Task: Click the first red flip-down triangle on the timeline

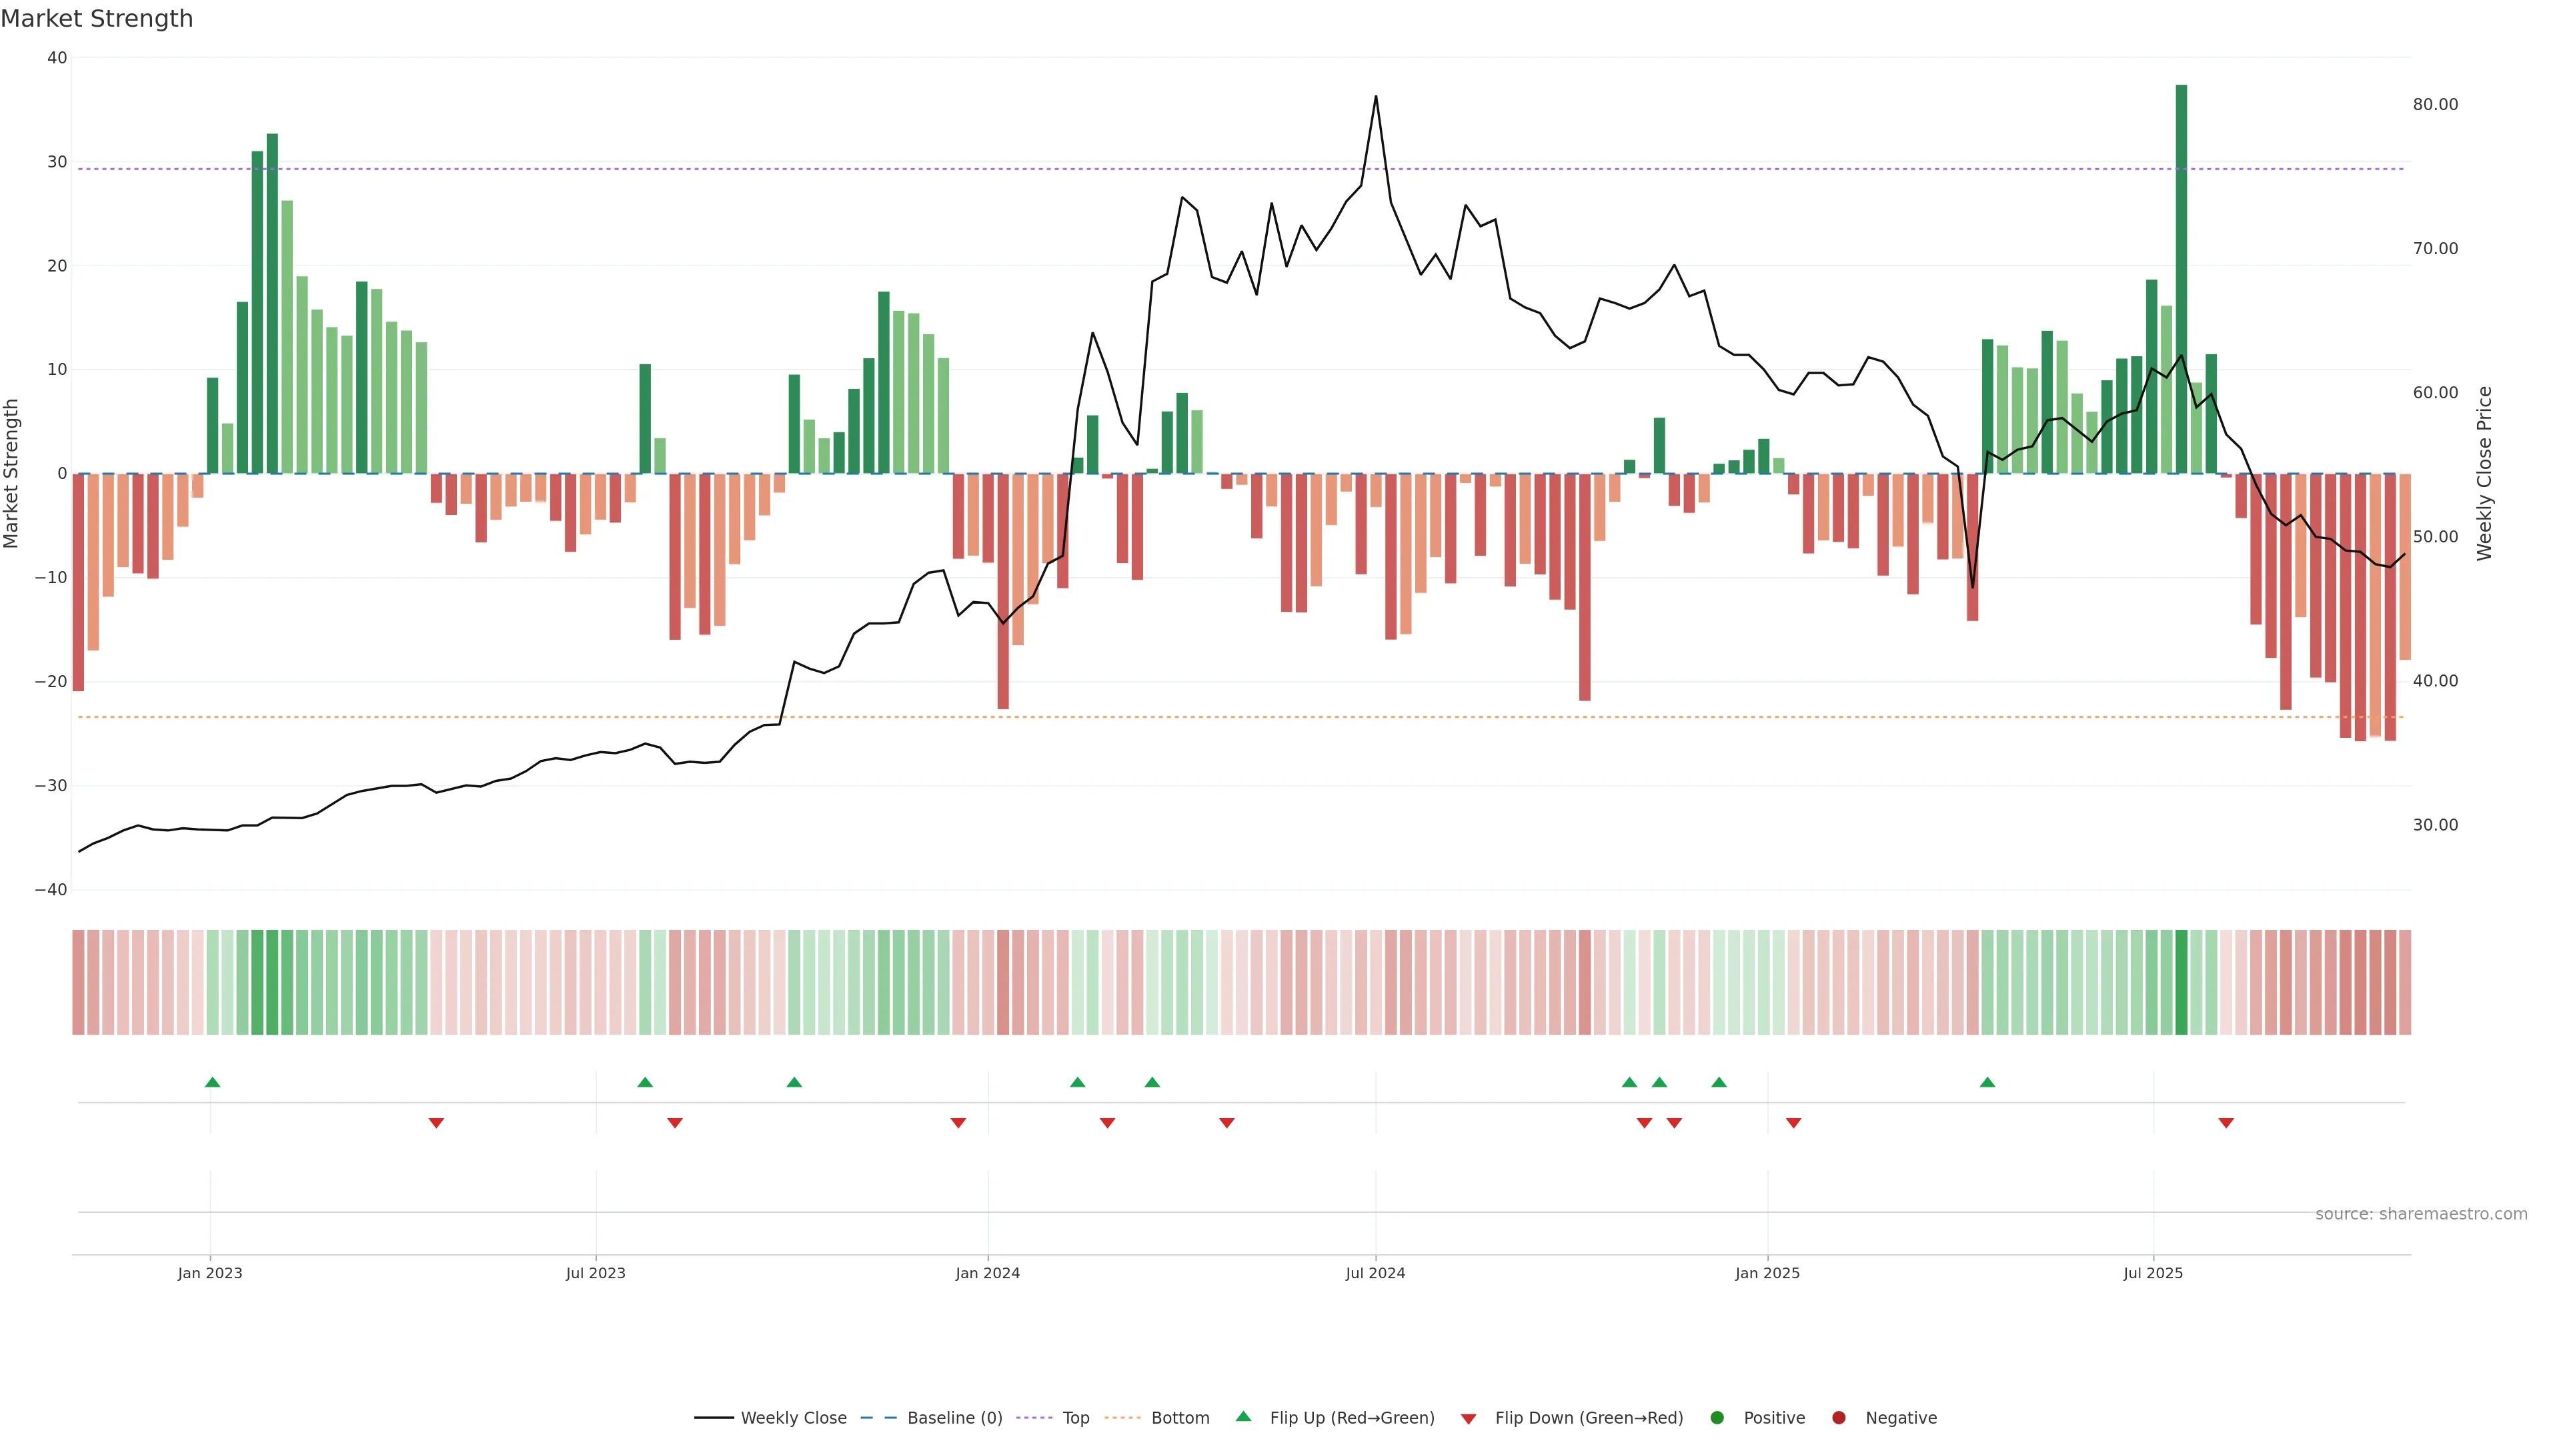Action: coord(436,1123)
